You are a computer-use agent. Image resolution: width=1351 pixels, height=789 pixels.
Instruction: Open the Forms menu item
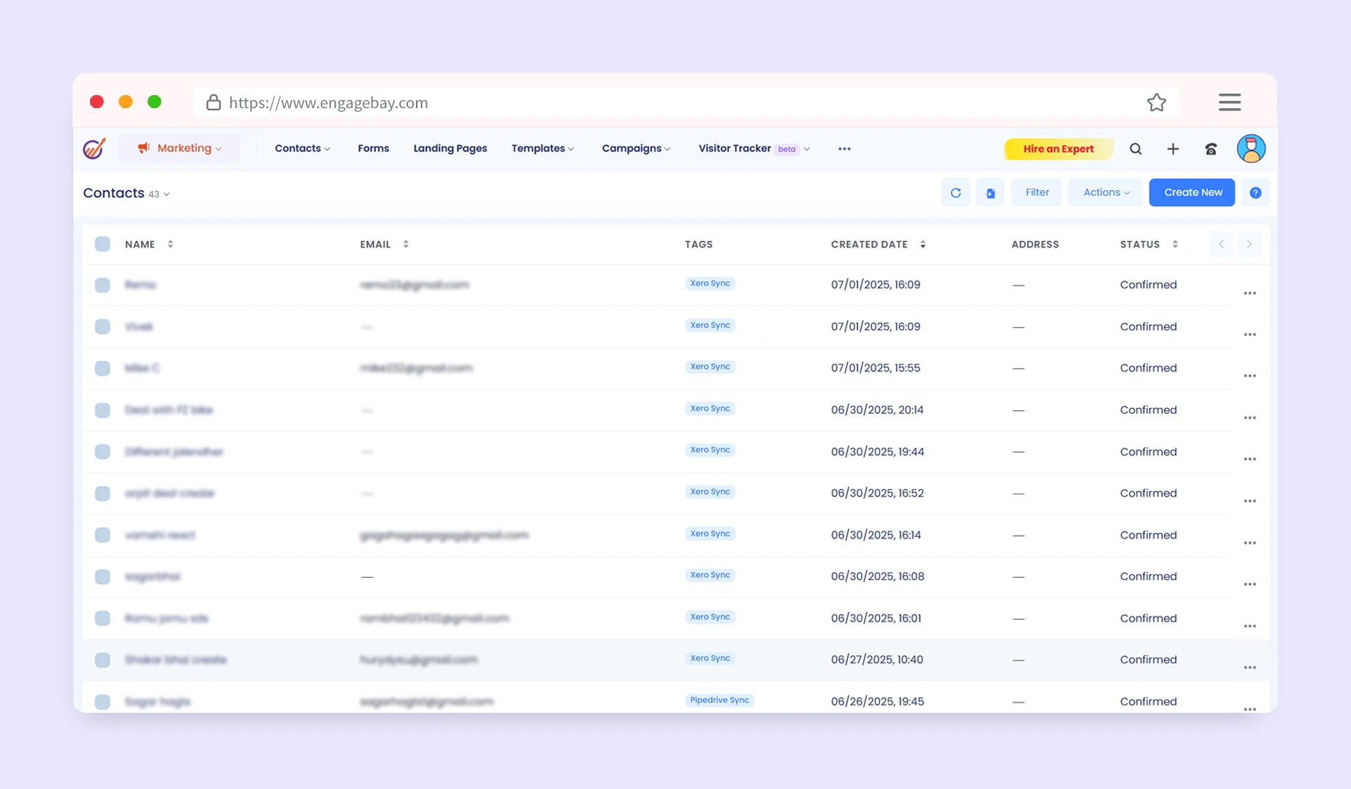point(373,149)
